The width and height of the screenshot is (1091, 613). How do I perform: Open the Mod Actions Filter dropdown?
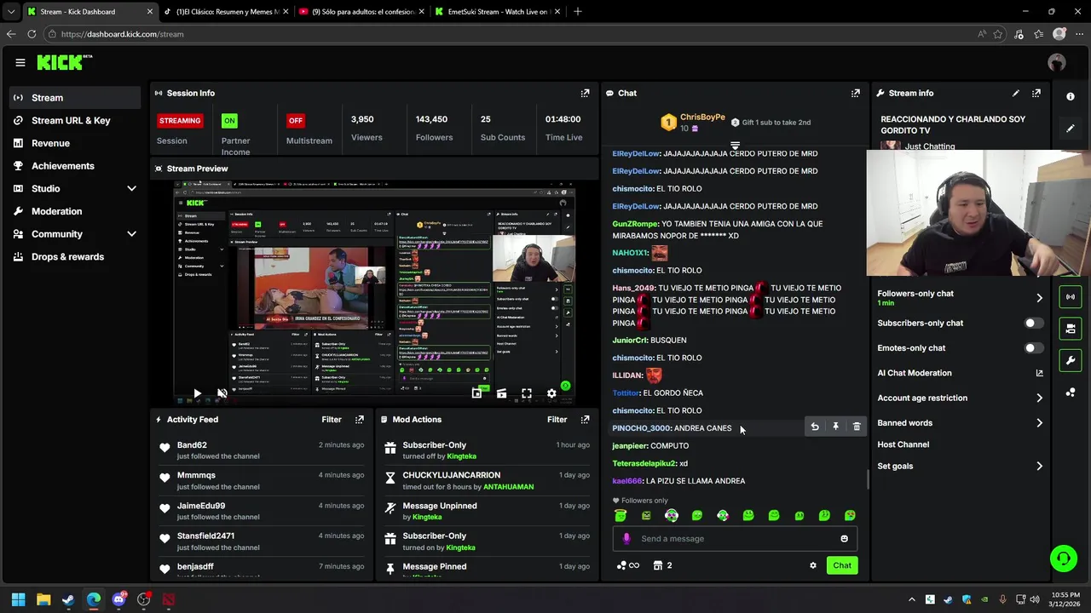pyautogui.click(x=557, y=419)
